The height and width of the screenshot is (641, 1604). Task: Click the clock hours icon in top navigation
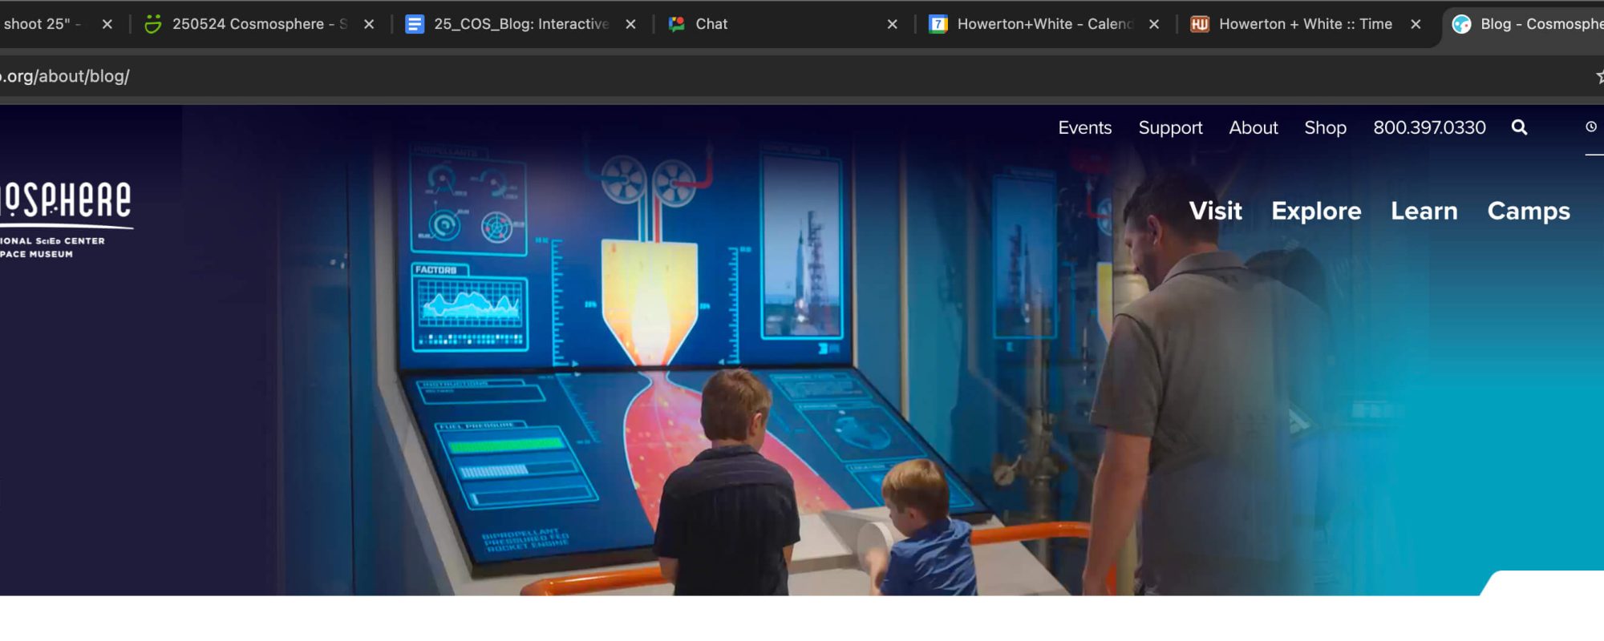click(x=1591, y=127)
